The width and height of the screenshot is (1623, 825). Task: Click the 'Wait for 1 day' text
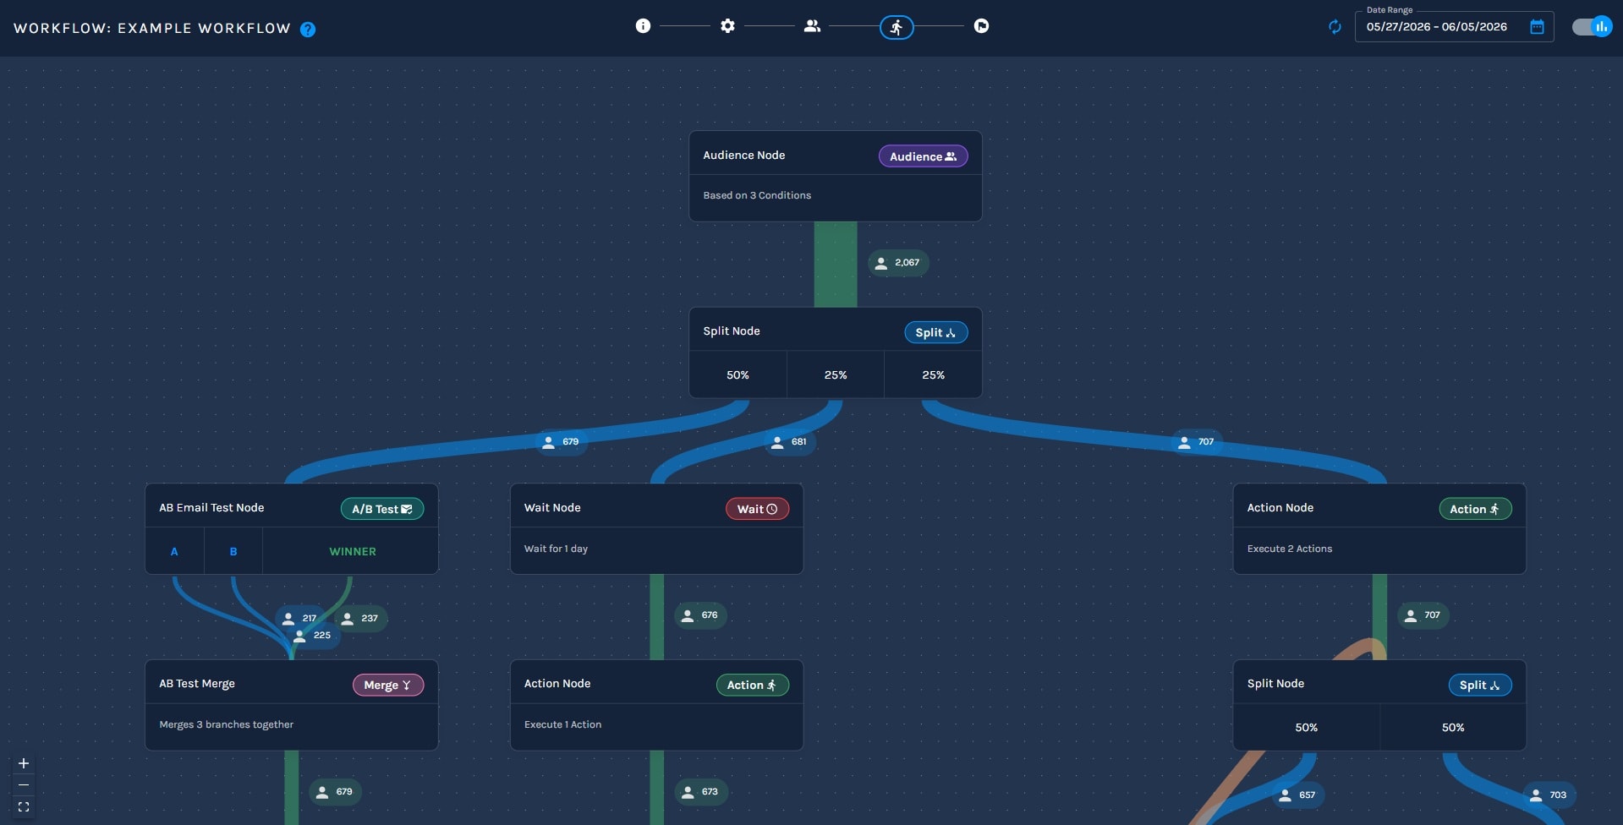tap(556, 549)
